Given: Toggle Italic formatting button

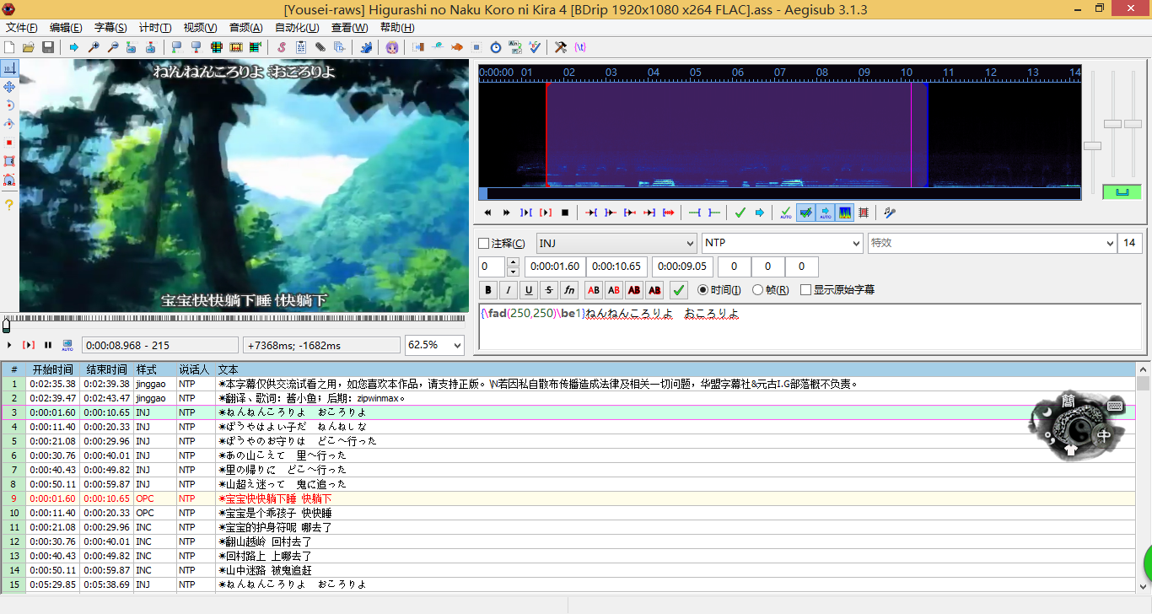Looking at the screenshot, I should point(509,290).
